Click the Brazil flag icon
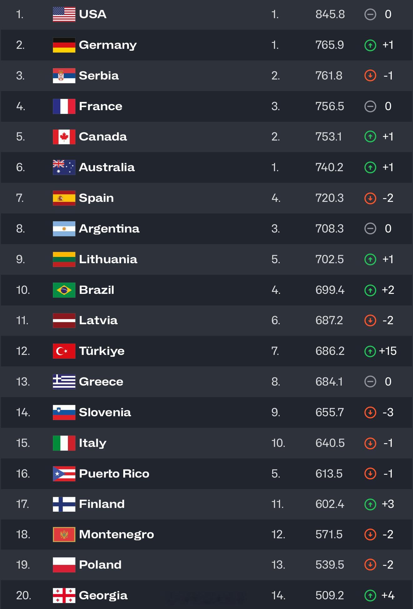Image resolution: width=413 pixels, height=609 pixels. [64, 290]
